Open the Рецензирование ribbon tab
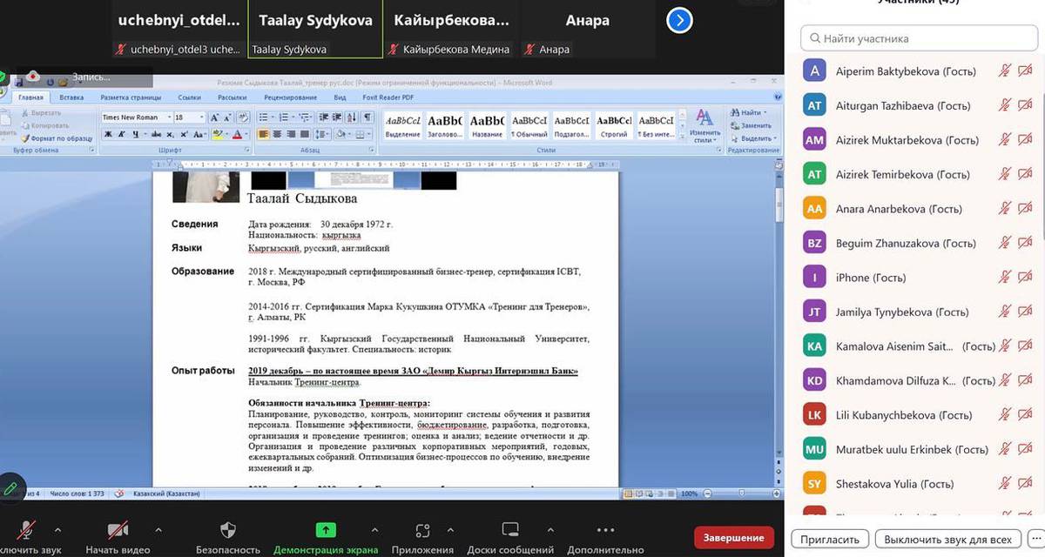Screen dimensions: 1045x557 point(283,97)
